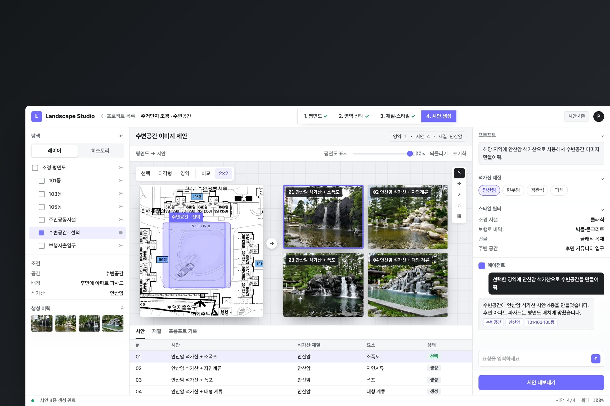Screen dimensions: 610x406
Task: Select row 03 안산암 석가산 + 폭포
Action: (301, 380)
